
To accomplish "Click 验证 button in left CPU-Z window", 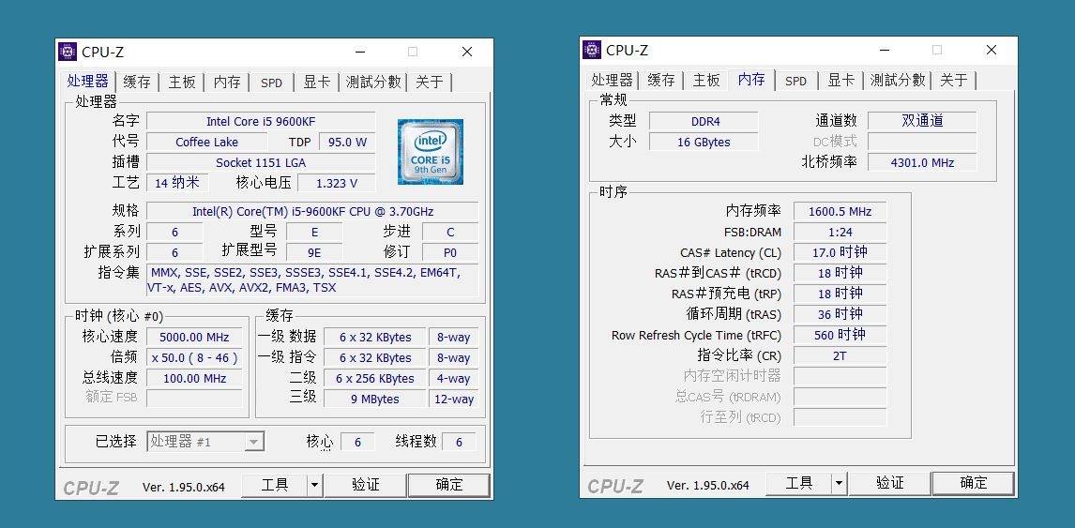I will tap(366, 485).
